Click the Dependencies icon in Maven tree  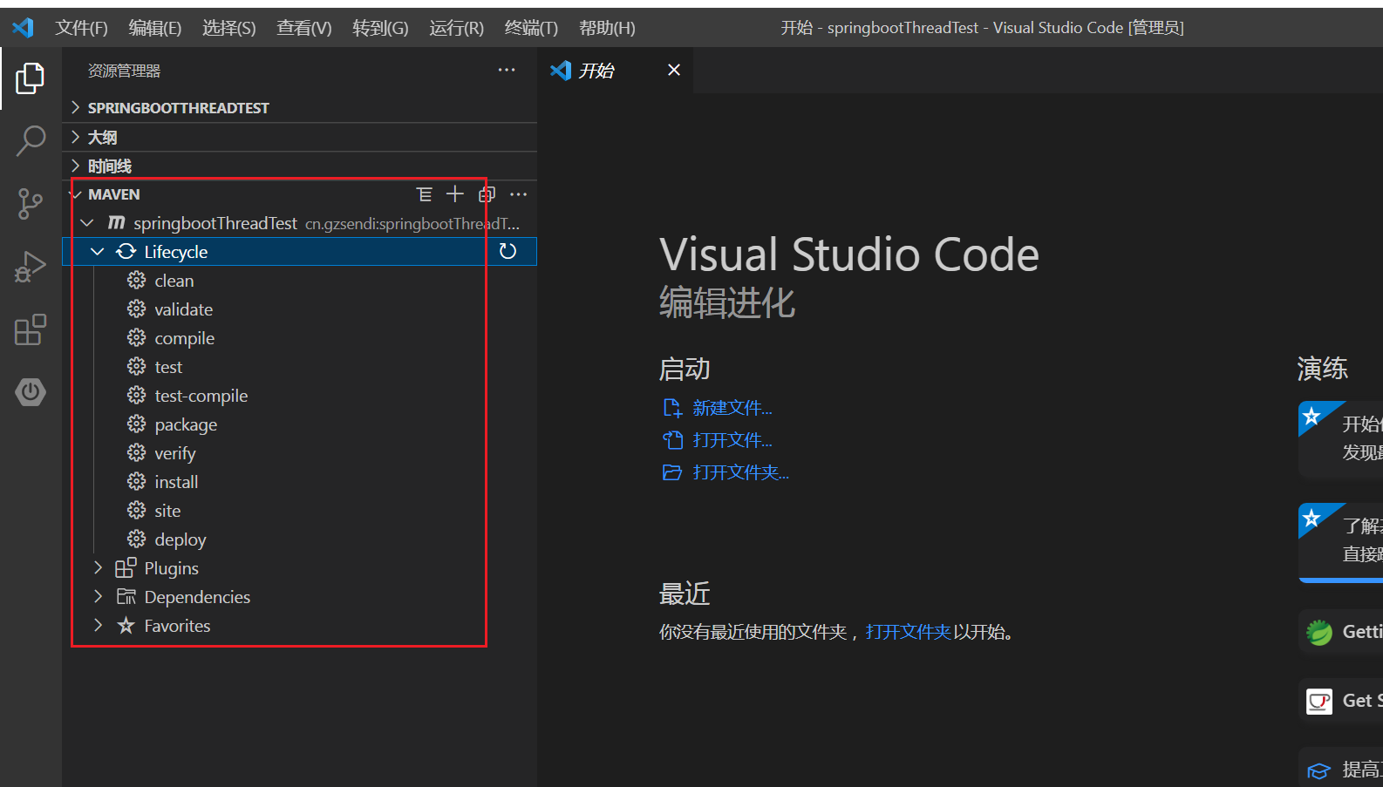point(126,597)
